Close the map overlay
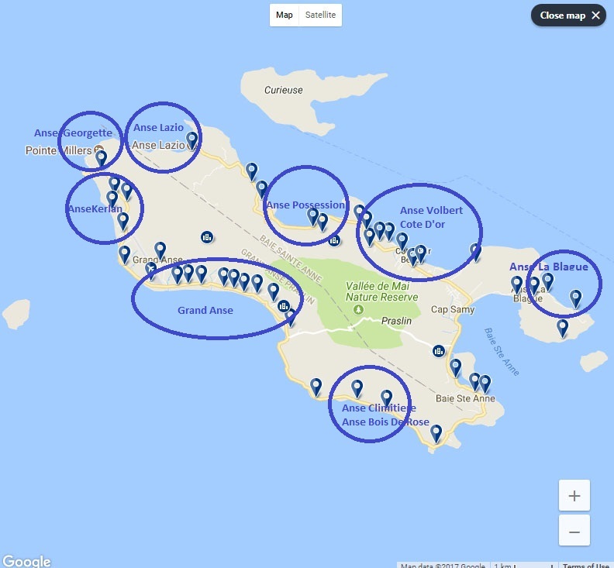The width and height of the screenshot is (614, 568). click(569, 15)
